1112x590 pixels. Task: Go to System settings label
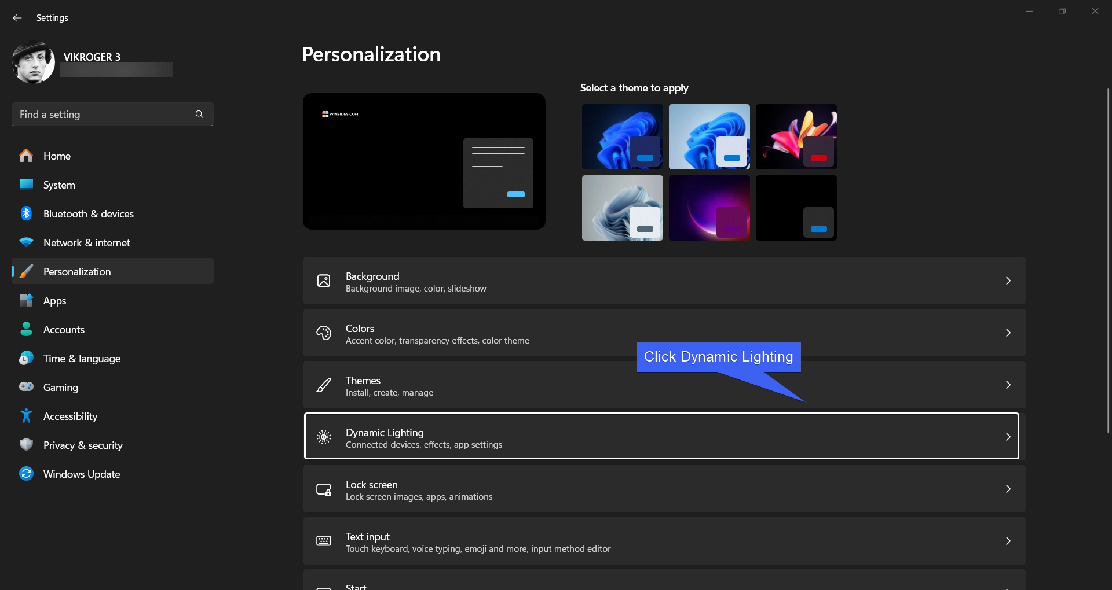[x=59, y=185]
